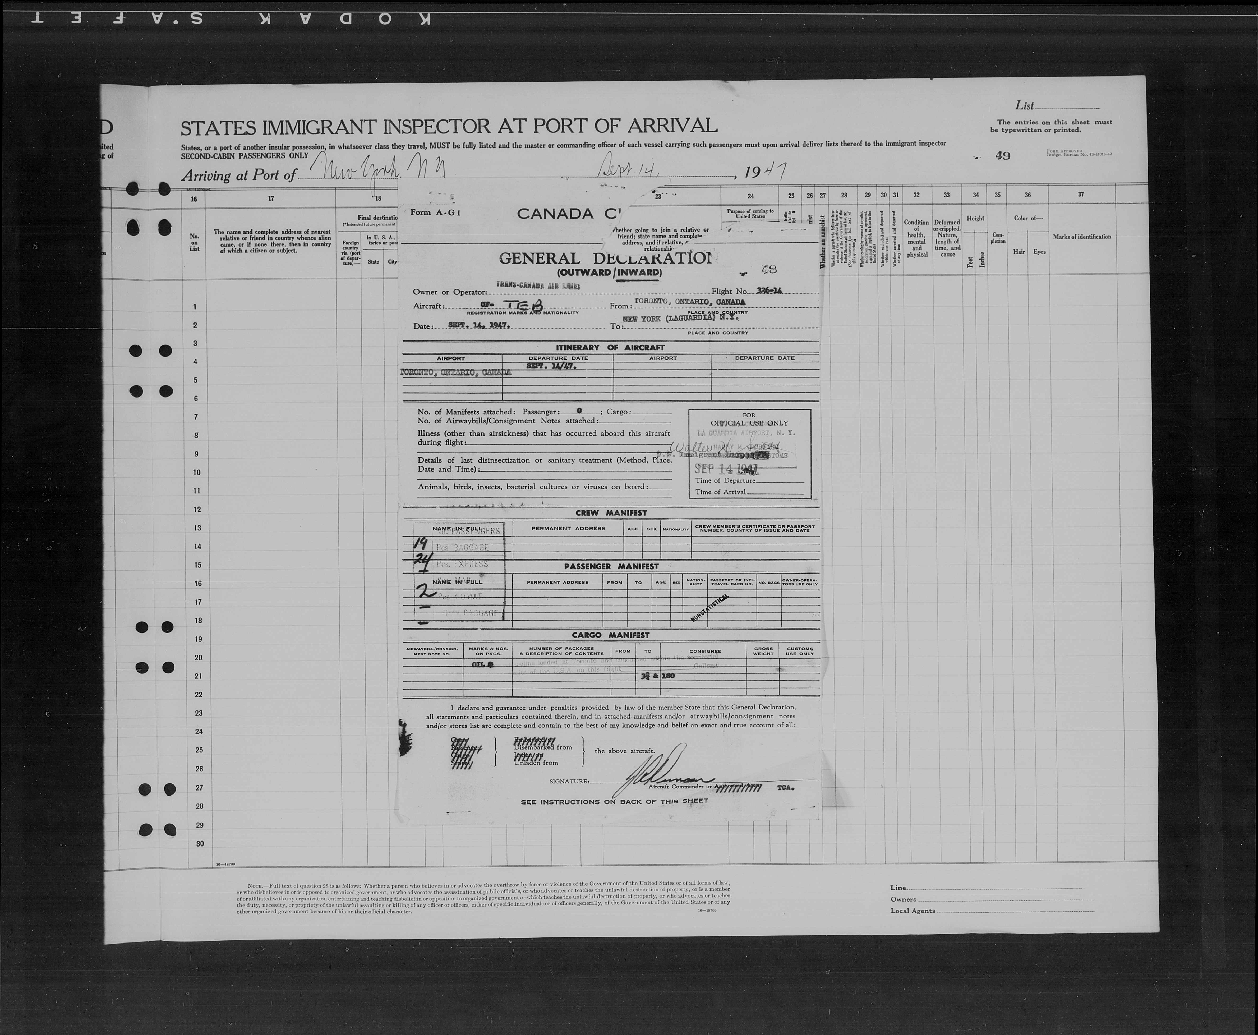1258x1035 pixels.
Task: Click the 'CREW MANIFEST' section header
Action: pyautogui.click(x=611, y=513)
